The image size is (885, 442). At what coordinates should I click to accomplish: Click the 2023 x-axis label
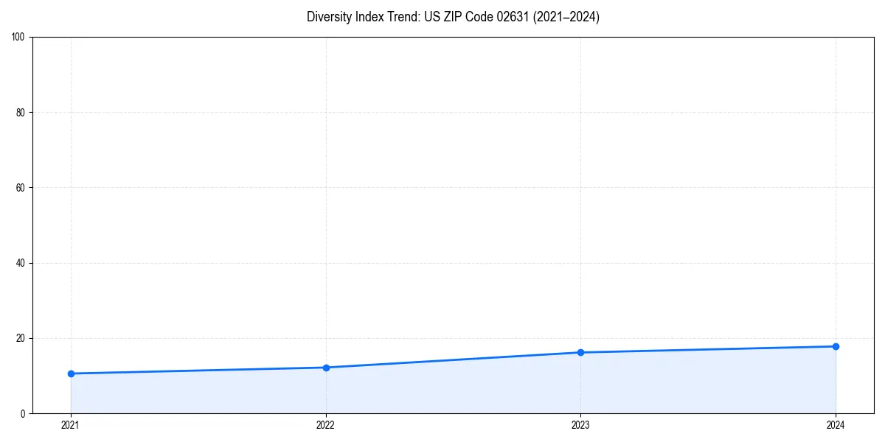(581, 424)
